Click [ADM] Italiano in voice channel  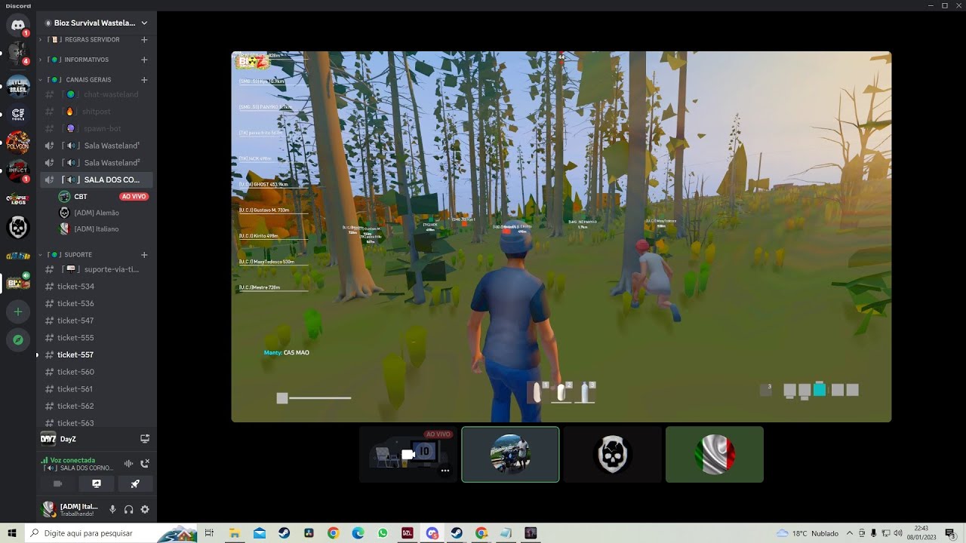104,229
